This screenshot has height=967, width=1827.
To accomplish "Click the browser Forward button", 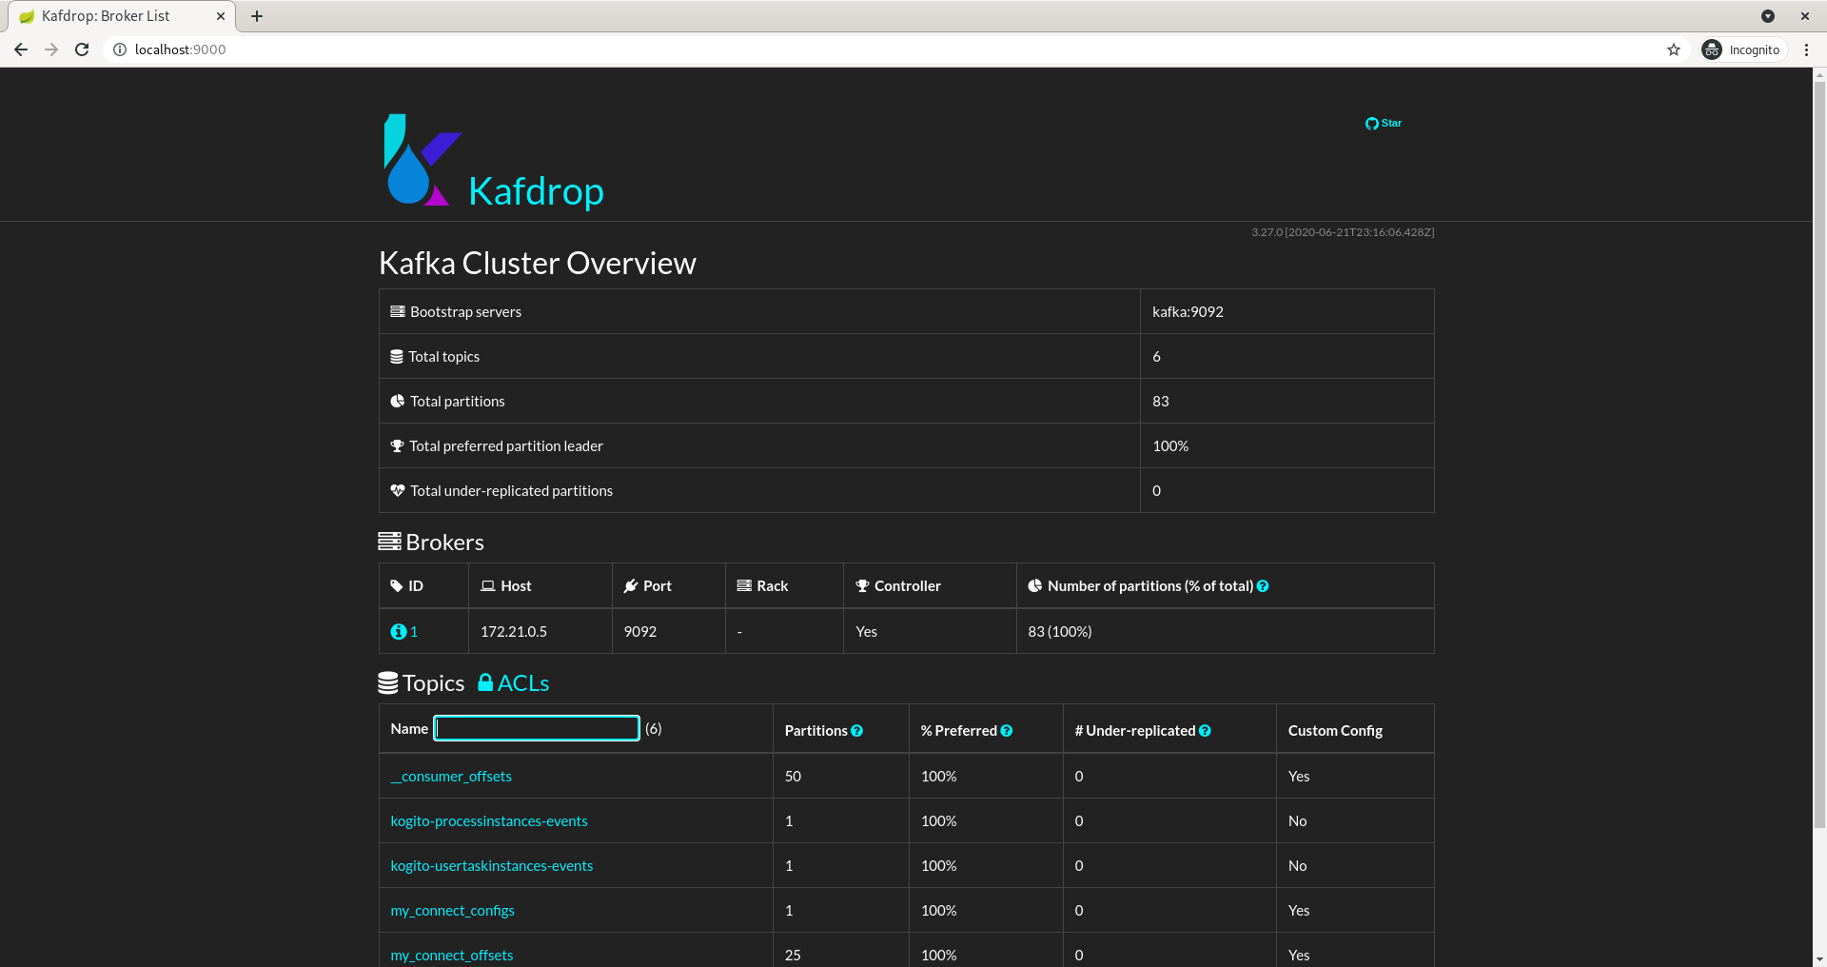I will [51, 49].
